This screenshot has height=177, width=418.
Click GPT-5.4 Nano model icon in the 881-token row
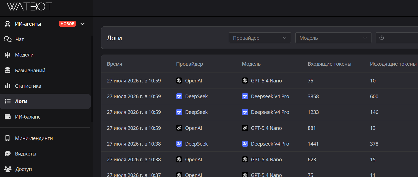tap(245, 128)
